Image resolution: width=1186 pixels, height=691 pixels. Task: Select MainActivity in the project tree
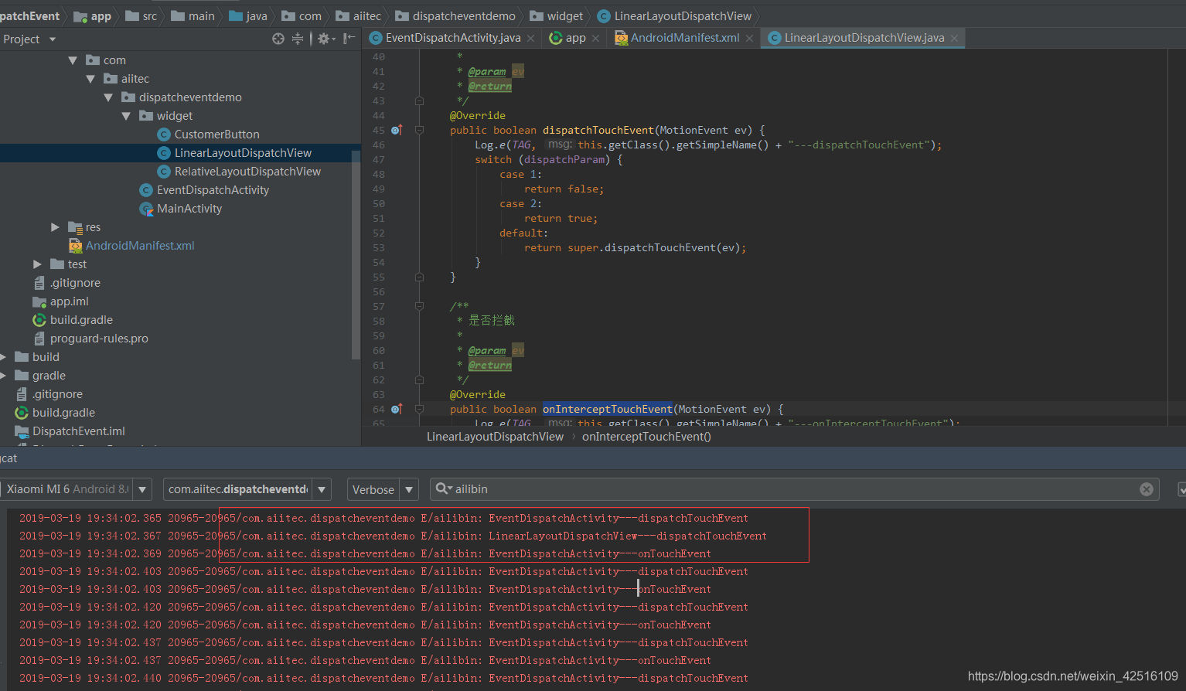coord(189,208)
